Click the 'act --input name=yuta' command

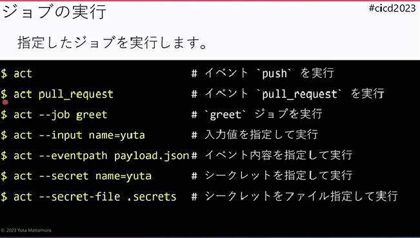79,135
